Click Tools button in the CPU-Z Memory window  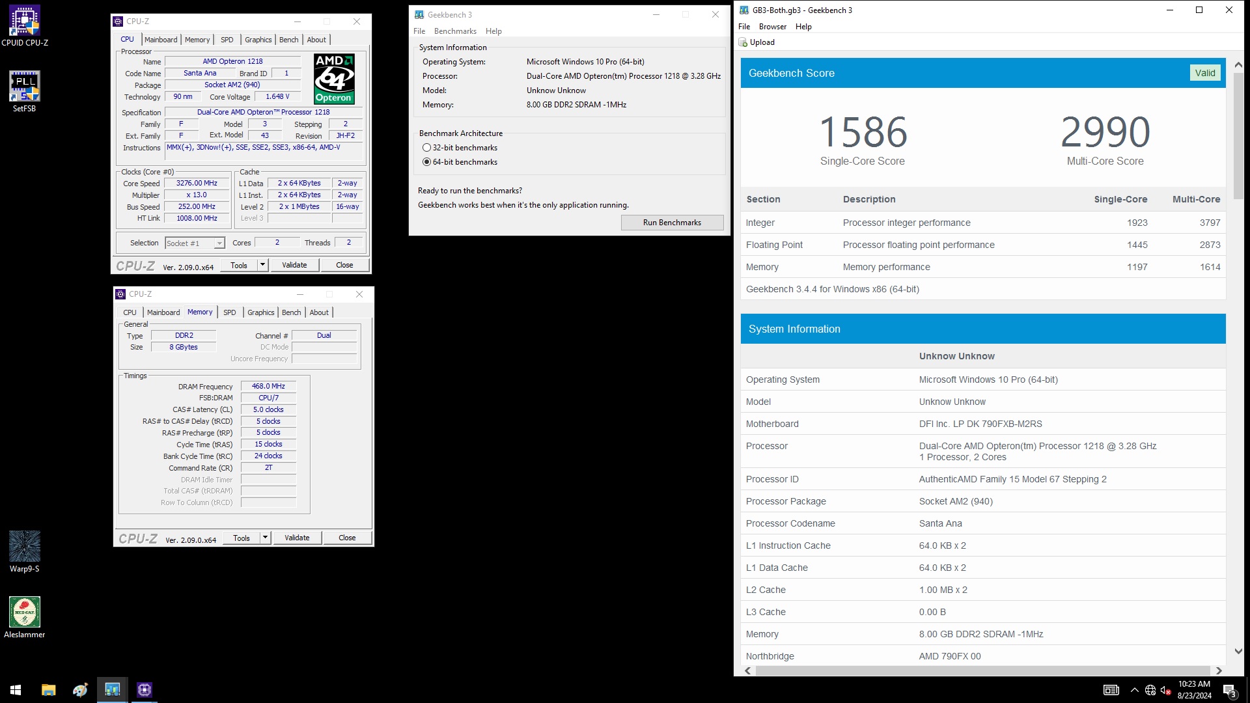242,538
